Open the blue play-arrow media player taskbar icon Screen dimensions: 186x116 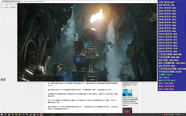[x=20, y=114]
